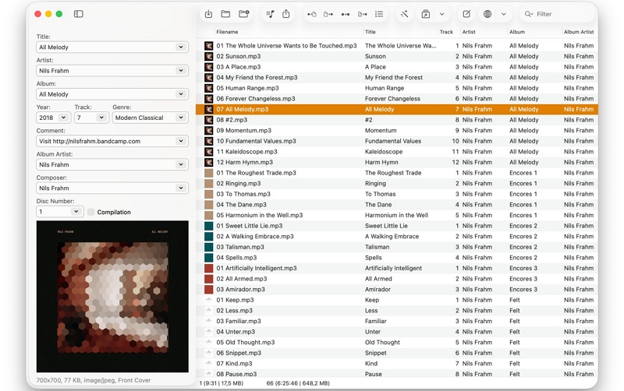
Task: Click the Quick Actions magic wand icon
Action: 404,14
